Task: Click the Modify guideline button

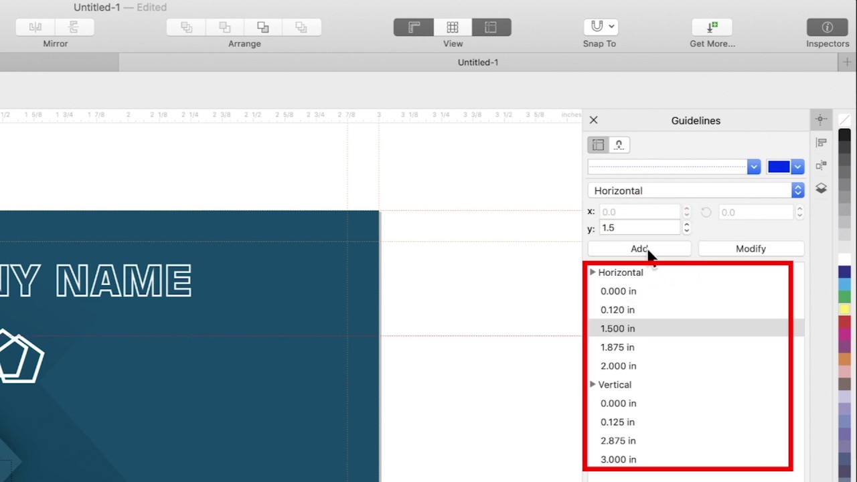Action: (x=751, y=248)
